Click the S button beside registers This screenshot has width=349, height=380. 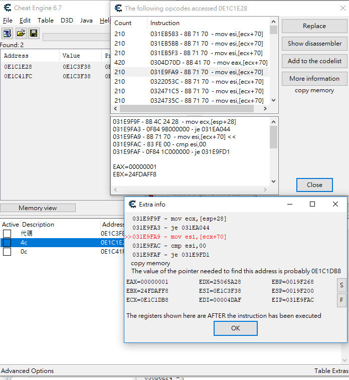click(341, 285)
